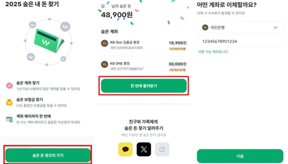Tap the 한 번에 돌려받기 button
The width and height of the screenshot is (288, 164).
point(144,86)
